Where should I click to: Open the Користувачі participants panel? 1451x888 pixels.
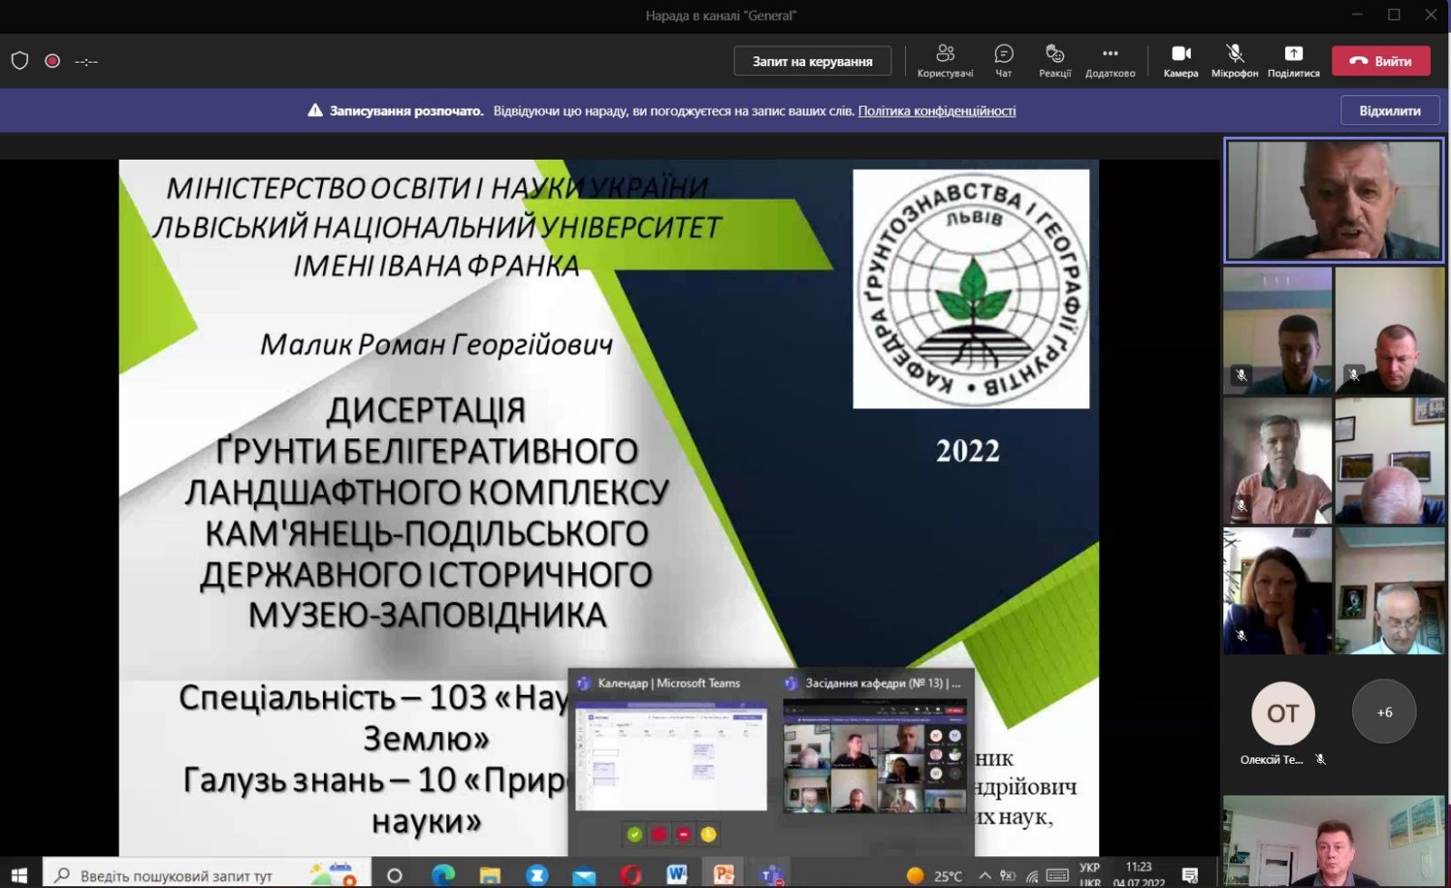945,61
